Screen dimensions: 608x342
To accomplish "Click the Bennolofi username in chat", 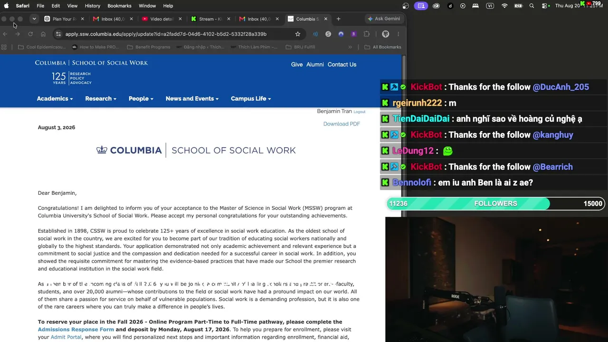I will (412, 183).
